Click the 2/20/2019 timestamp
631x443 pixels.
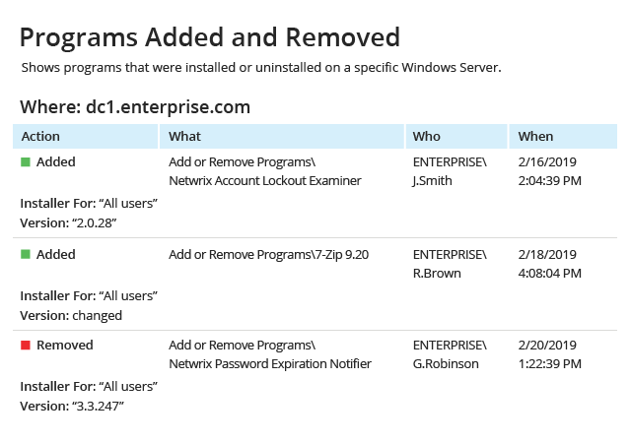[x=547, y=345]
